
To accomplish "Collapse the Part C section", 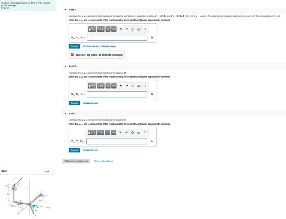I will (66, 113).
